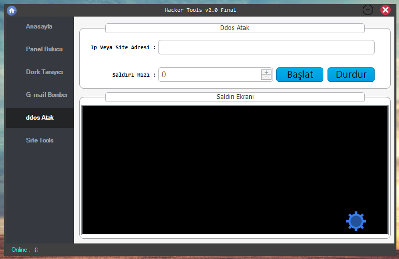Click the Başlat button
The image size is (399, 259).
click(300, 75)
